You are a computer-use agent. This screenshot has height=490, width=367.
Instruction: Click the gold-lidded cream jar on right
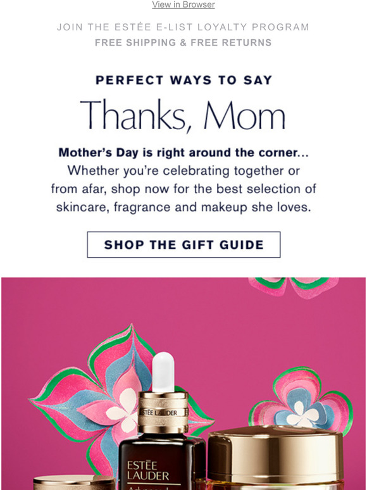275,458
